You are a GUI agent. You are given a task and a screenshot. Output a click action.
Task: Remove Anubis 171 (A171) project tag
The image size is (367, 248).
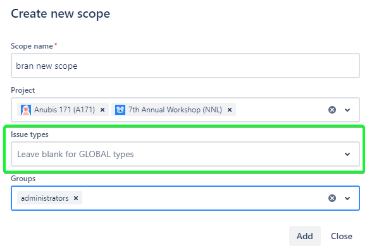tap(103, 110)
